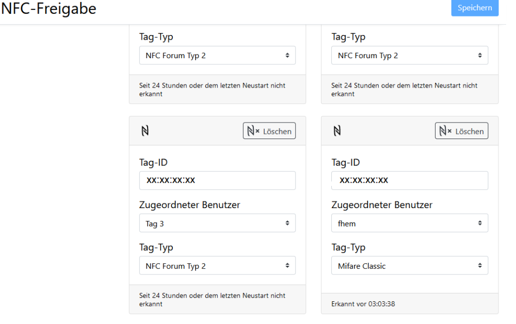The height and width of the screenshot is (324, 516).
Task: Open the user dropdown showing Tag 3
Action: pos(217,224)
